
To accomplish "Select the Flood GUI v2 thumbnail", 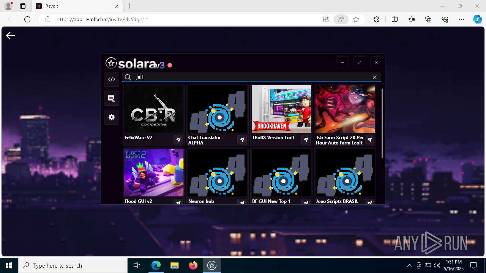I will click(x=154, y=173).
